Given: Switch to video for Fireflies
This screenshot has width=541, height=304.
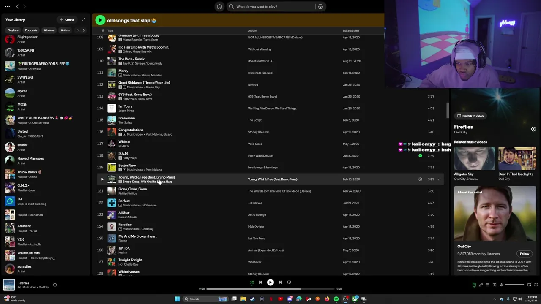Looking at the screenshot, I should coord(470,116).
